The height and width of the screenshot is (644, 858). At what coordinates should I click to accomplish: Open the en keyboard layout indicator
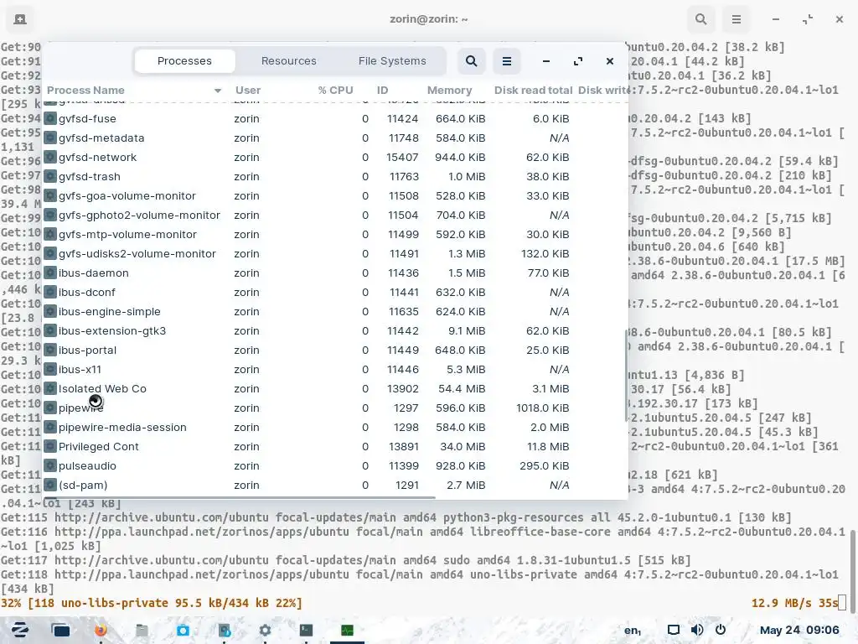point(633,631)
